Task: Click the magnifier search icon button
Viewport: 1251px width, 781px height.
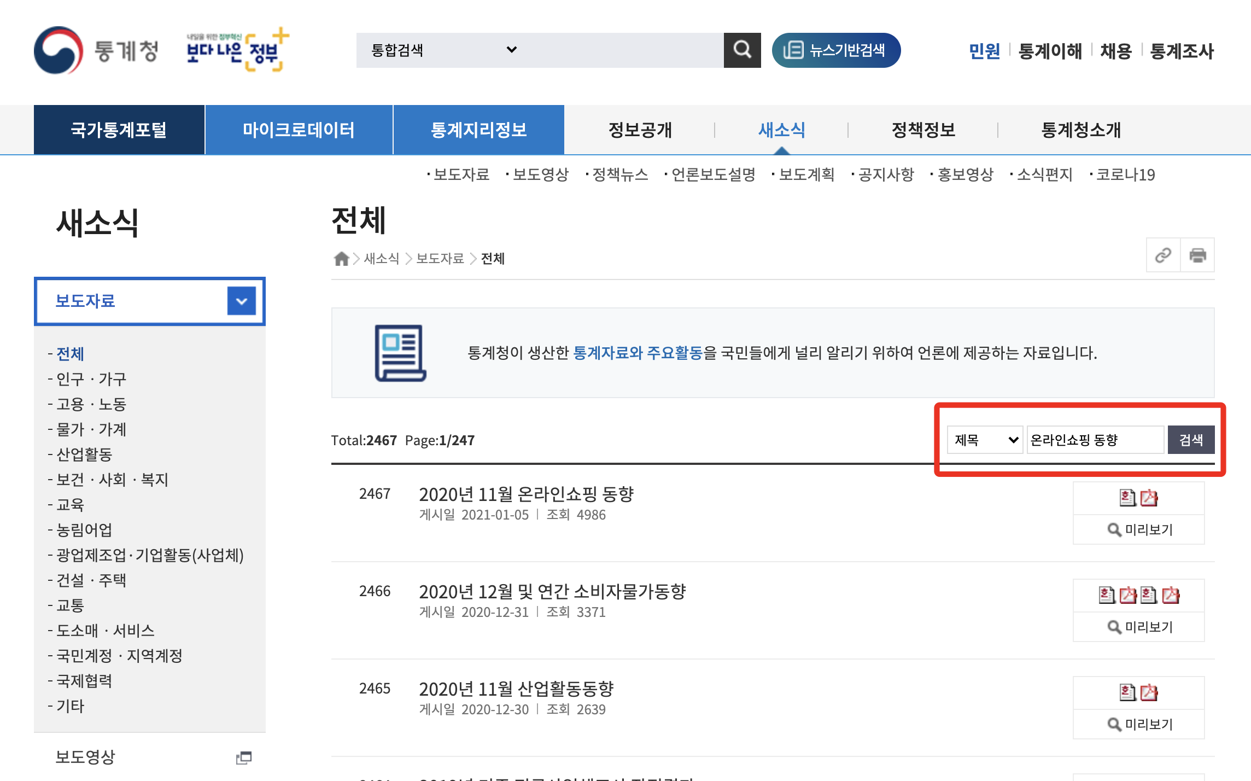Action: click(742, 50)
